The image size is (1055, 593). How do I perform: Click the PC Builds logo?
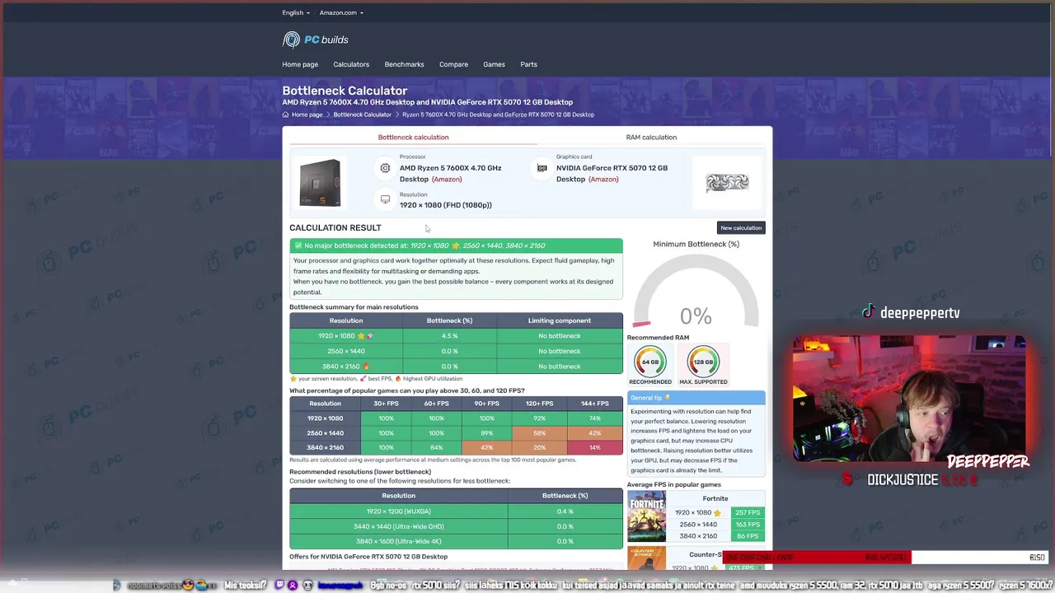tap(315, 40)
